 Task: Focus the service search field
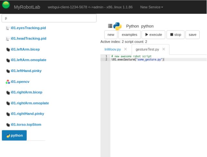click(x=49, y=18)
